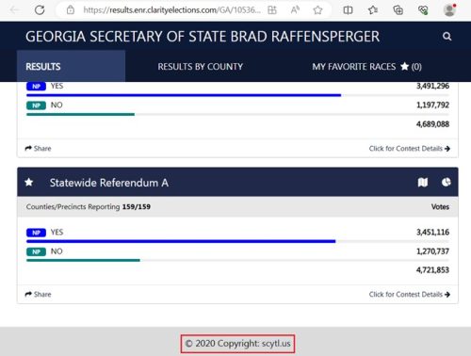Click the browser refresh icon
The image size is (471, 356).
coord(40,10)
